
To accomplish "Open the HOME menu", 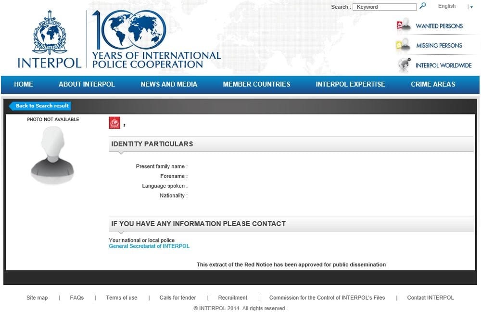I will pyautogui.click(x=24, y=84).
